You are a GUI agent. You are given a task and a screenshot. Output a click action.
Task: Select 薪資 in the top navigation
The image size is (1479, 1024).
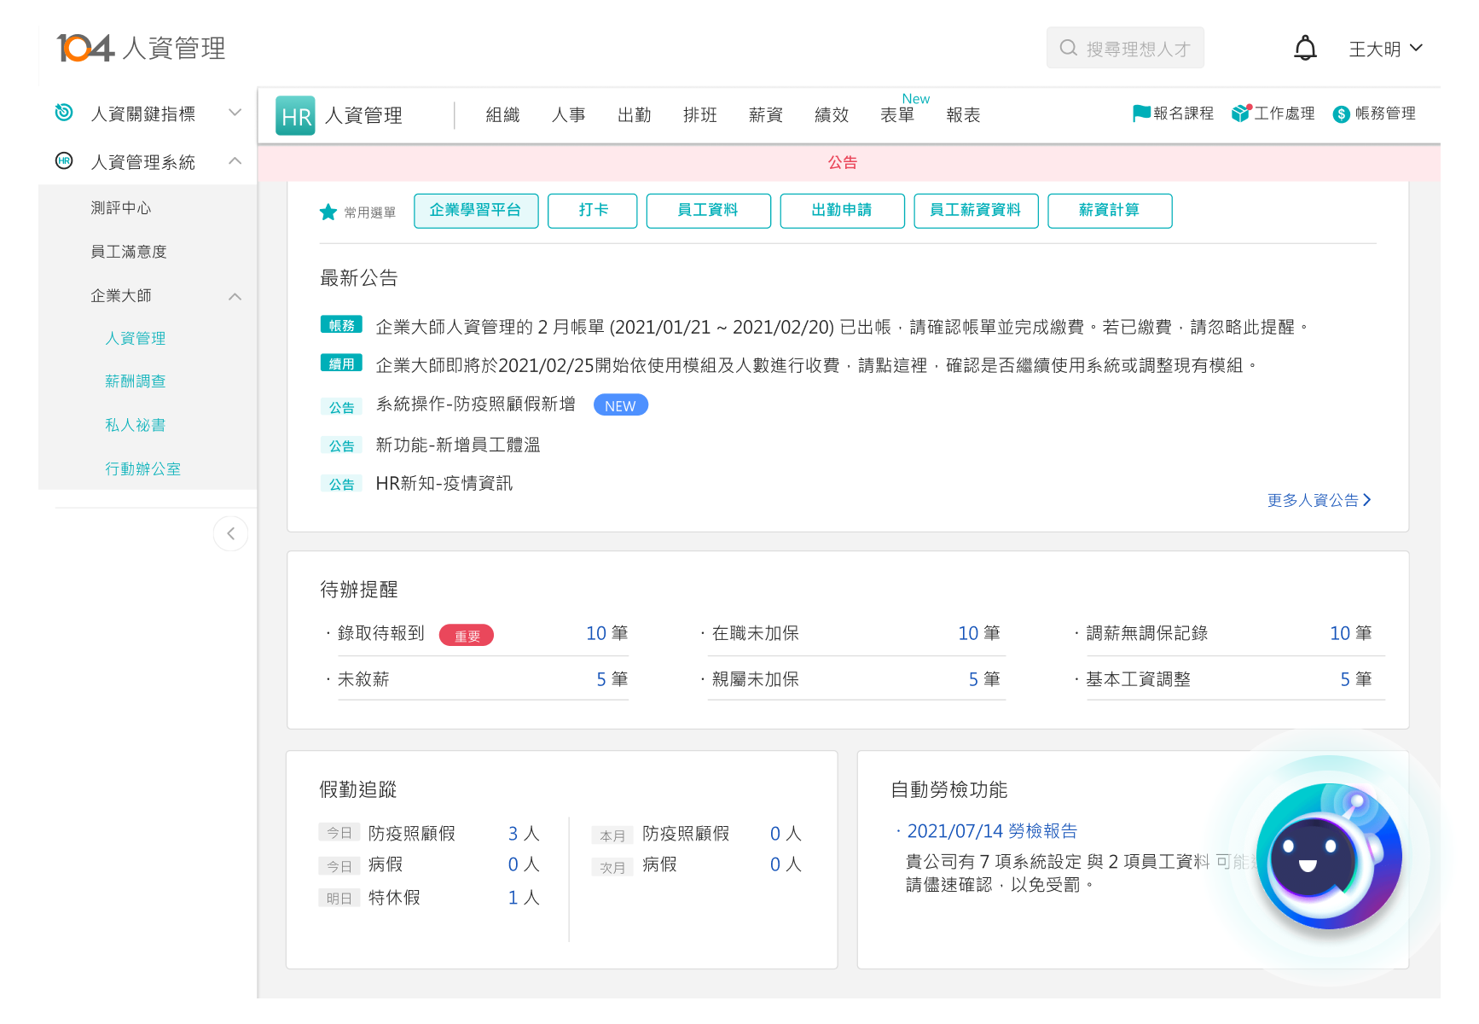coord(765,115)
